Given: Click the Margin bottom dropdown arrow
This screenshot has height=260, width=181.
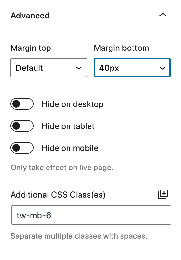Looking at the screenshot, I should (162, 68).
